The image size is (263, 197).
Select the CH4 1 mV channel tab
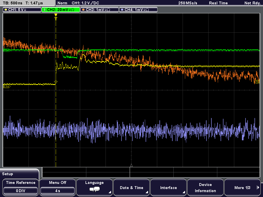click(x=138, y=10)
